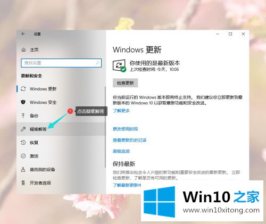Screen dimensions: 266x224
Task: Click the 保持最新 heading
Action: tap(124, 164)
